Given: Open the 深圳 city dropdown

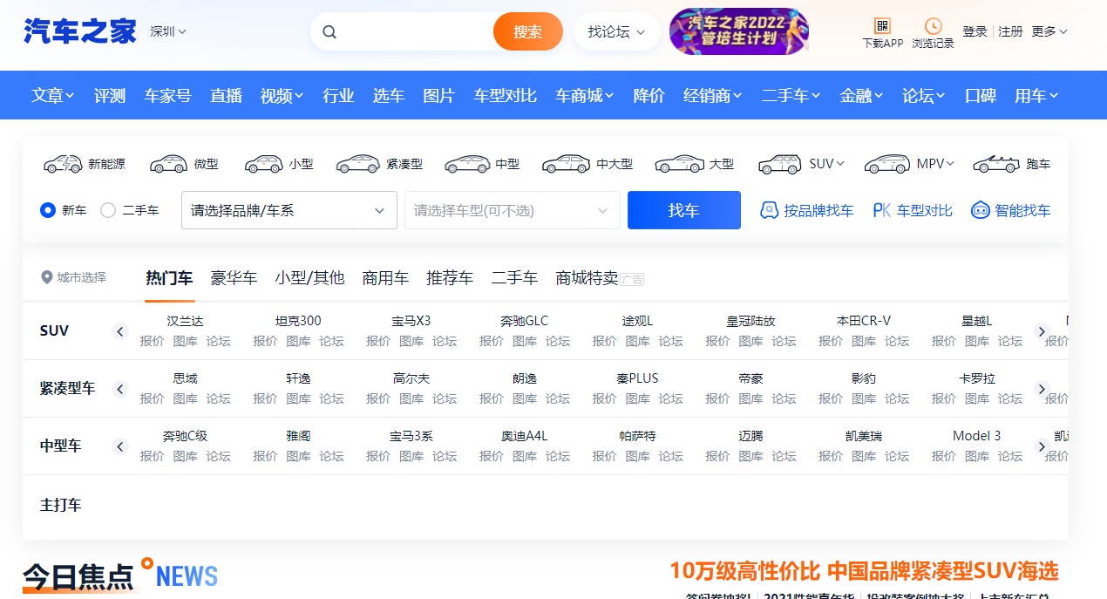Looking at the screenshot, I should [168, 31].
